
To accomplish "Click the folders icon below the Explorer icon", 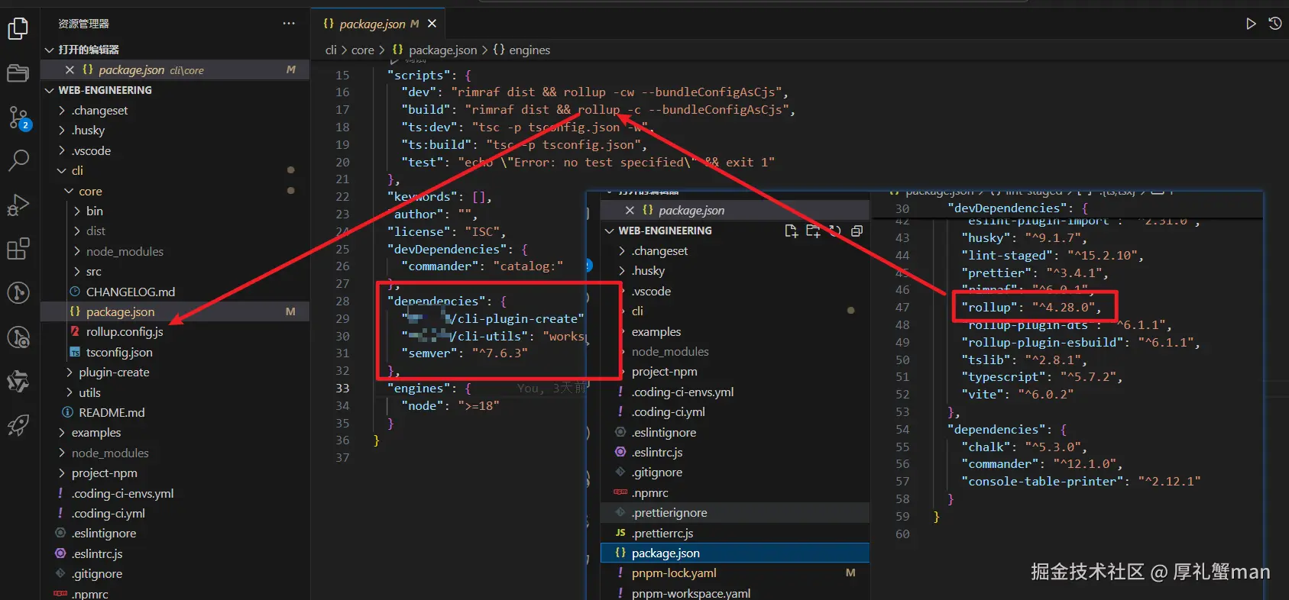I will 18,73.
